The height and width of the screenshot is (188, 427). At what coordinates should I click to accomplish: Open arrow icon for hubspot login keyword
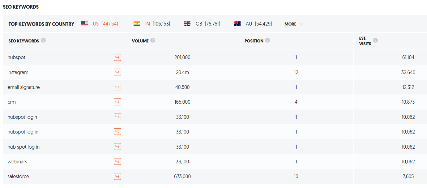[117, 117]
